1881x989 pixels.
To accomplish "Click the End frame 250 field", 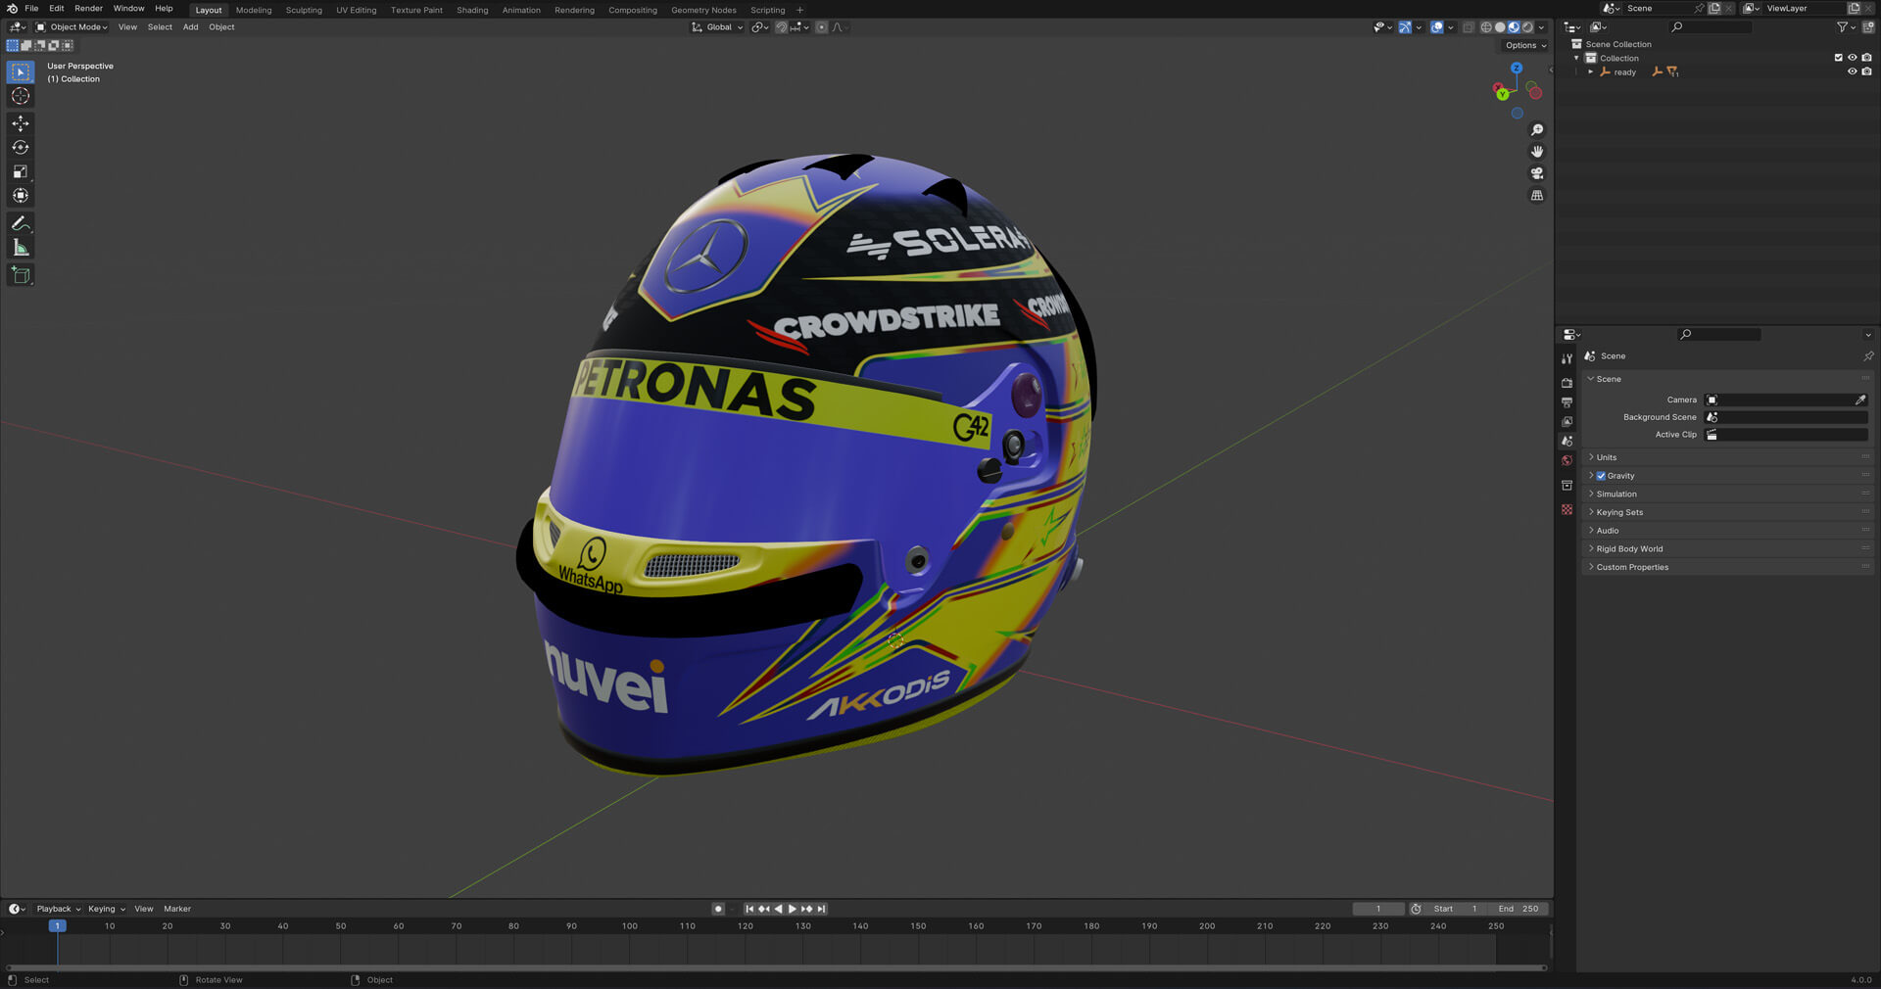I will coord(1519,910).
